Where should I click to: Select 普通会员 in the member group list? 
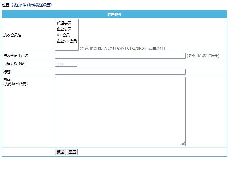tap(64, 23)
